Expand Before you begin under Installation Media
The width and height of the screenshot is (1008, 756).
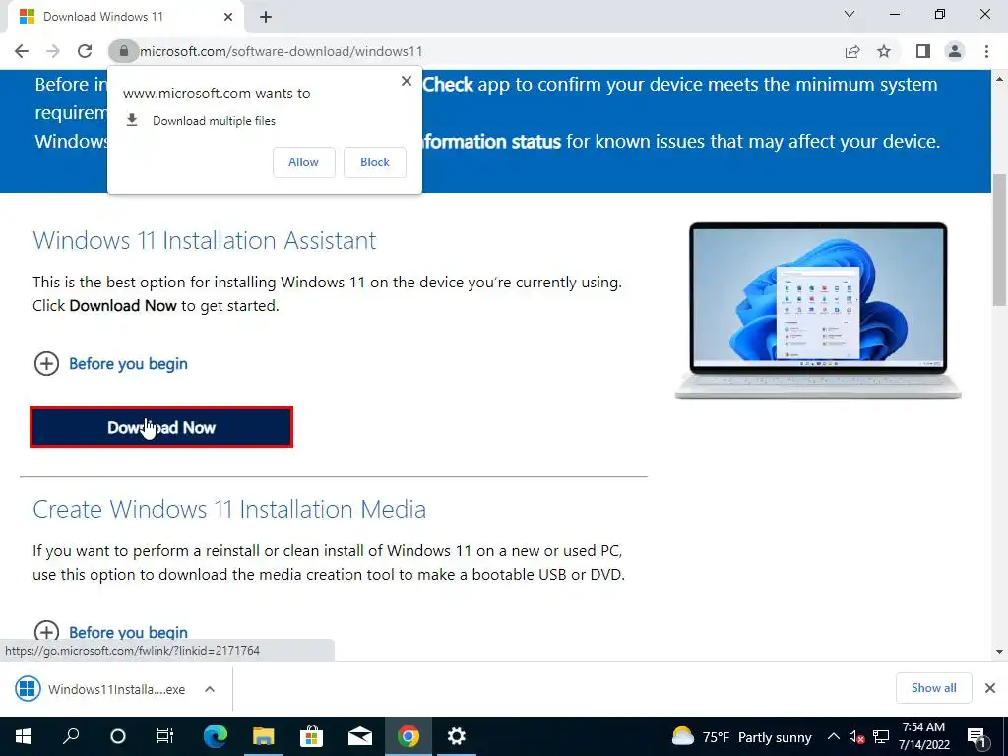(110, 631)
